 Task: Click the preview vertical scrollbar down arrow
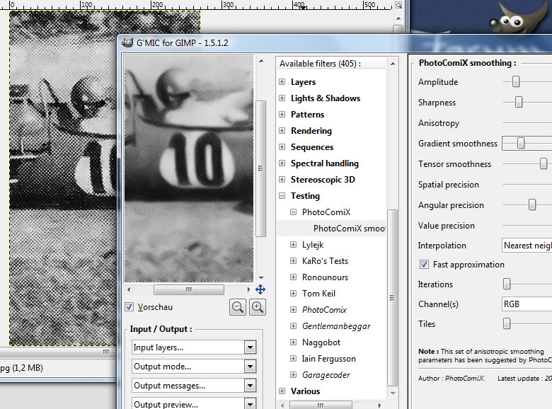[261, 277]
